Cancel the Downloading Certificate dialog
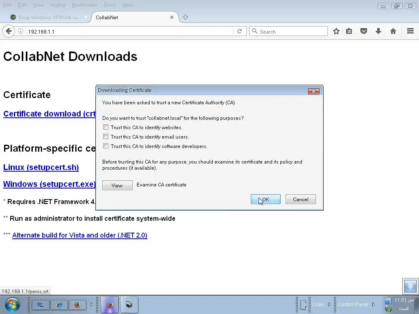This screenshot has height=314, width=419. tap(301, 199)
